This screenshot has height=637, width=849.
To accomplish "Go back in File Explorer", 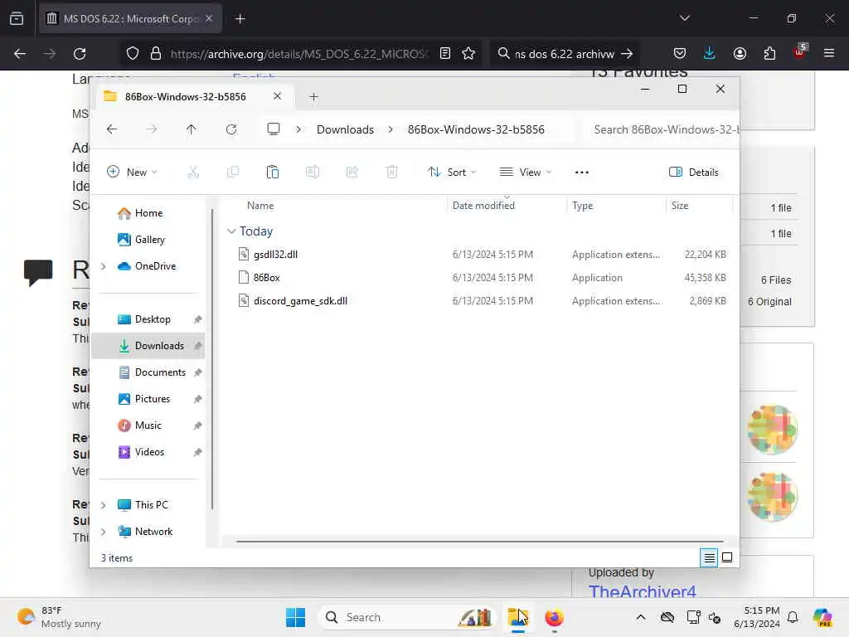I will pos(112,129).
